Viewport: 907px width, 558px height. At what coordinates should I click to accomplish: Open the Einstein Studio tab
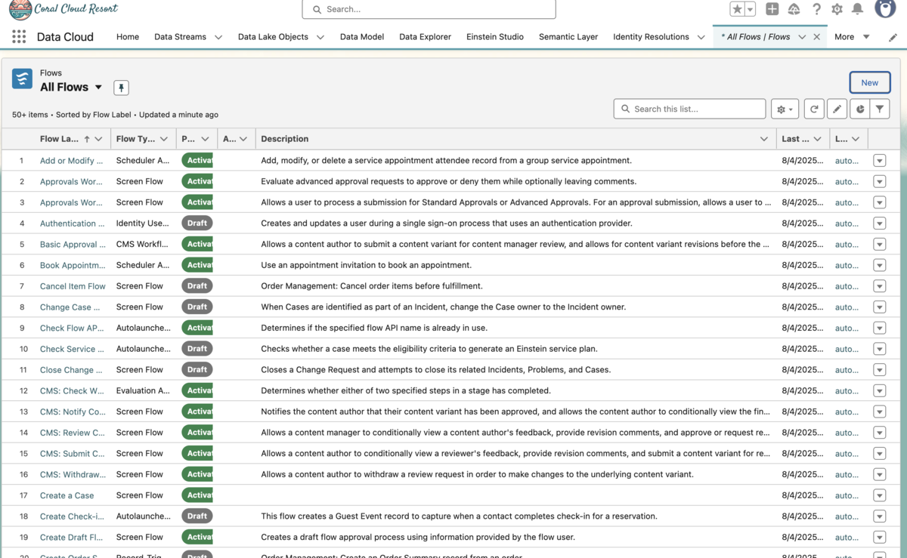point(495,37)
